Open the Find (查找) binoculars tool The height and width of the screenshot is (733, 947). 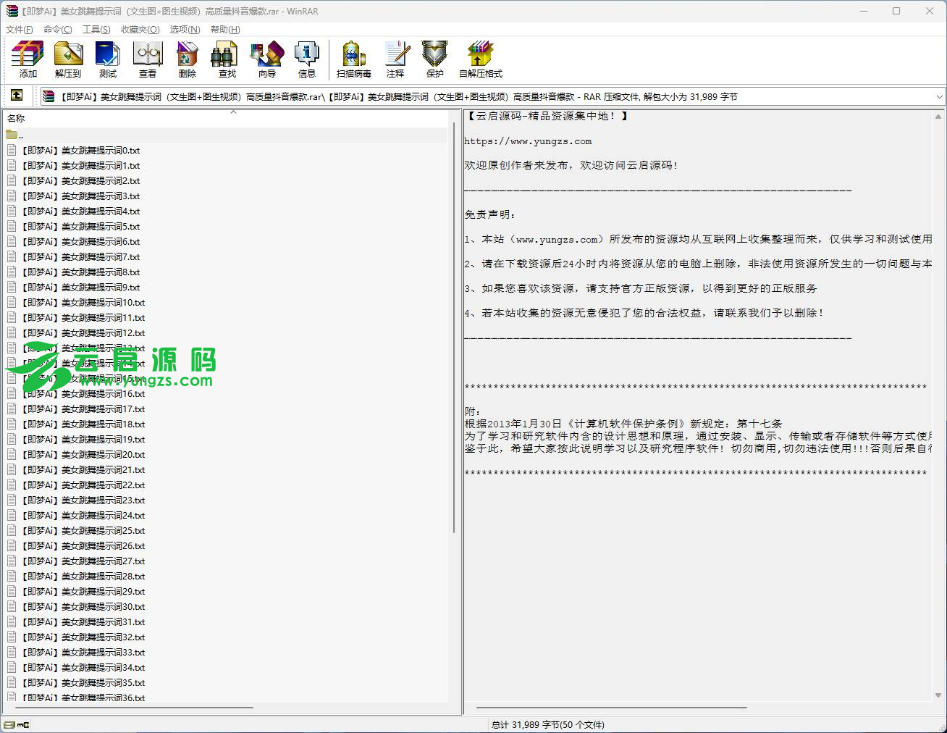pyautogui.click(x=227, y=59)
